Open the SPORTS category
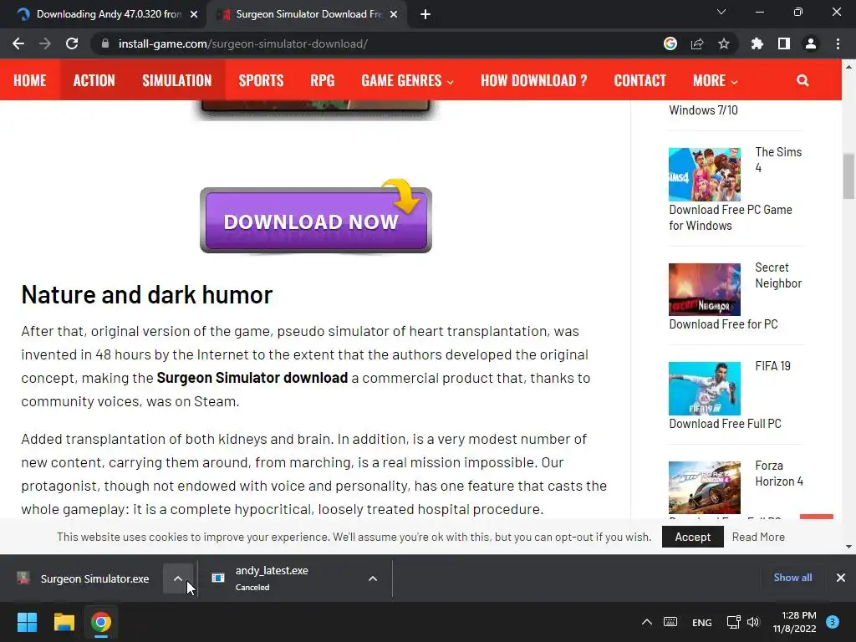This screenshot has width=856, height=642. (x=261, y=80)
